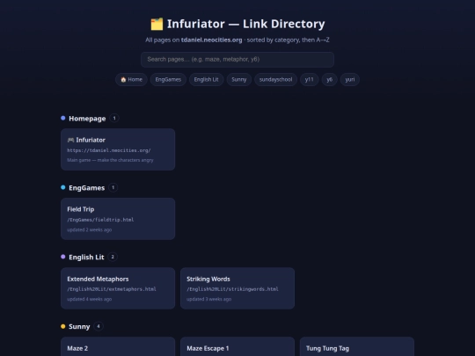Click the extmetaphors.html path text
Screen dimensions: 475x356
pos(112,289)
